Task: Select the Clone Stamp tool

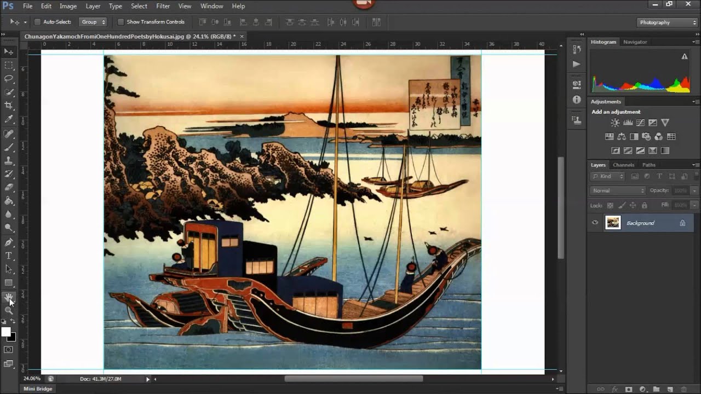Action: coord(9,161)
